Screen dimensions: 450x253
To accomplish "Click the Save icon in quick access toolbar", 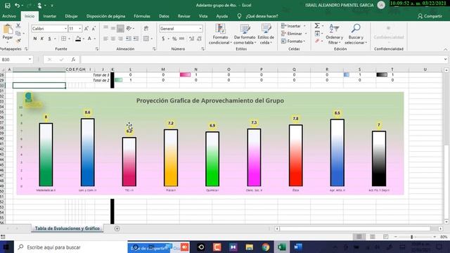I will [8, 6].
